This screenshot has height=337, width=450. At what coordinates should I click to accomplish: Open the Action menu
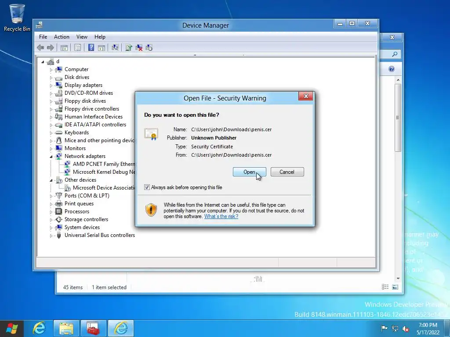[x=62, y=37]
